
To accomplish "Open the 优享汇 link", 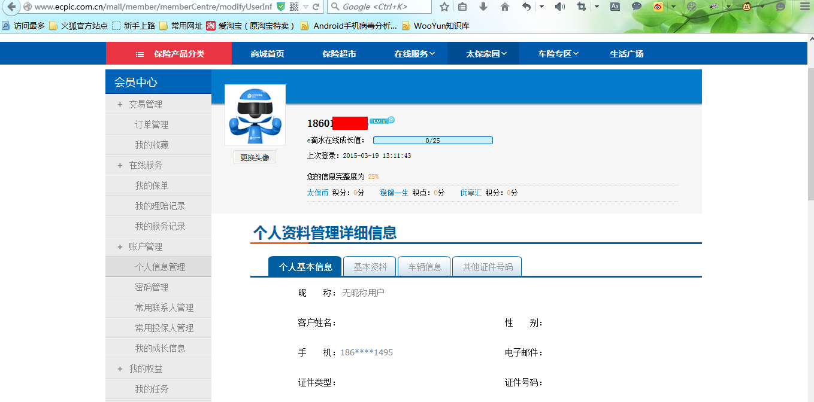I will (471, 193).
